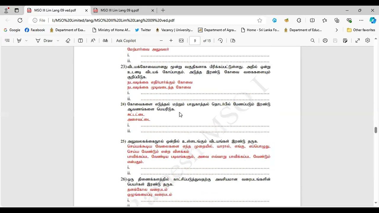Expand Draw tool options dropdown
The height and width of the screenshot is (213, 379).
(58, 41)
